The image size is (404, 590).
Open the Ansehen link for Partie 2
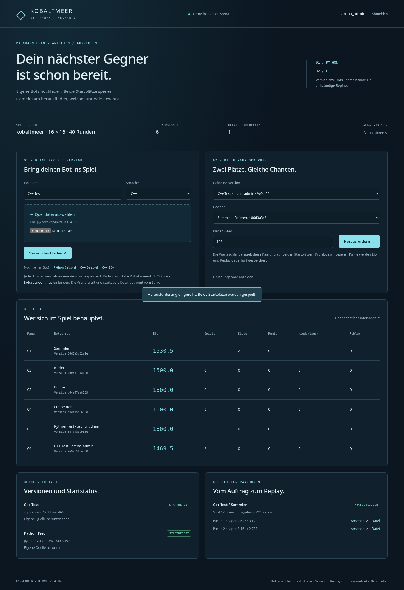359,529
